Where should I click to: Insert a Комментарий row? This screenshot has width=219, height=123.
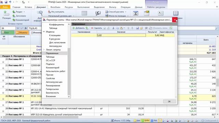(21, 20)
